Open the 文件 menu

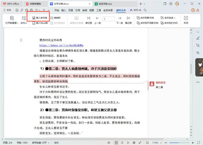(7, 10)
